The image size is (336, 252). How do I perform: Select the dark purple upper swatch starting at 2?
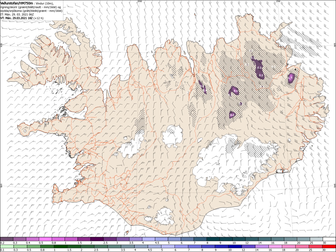point(97,239)
